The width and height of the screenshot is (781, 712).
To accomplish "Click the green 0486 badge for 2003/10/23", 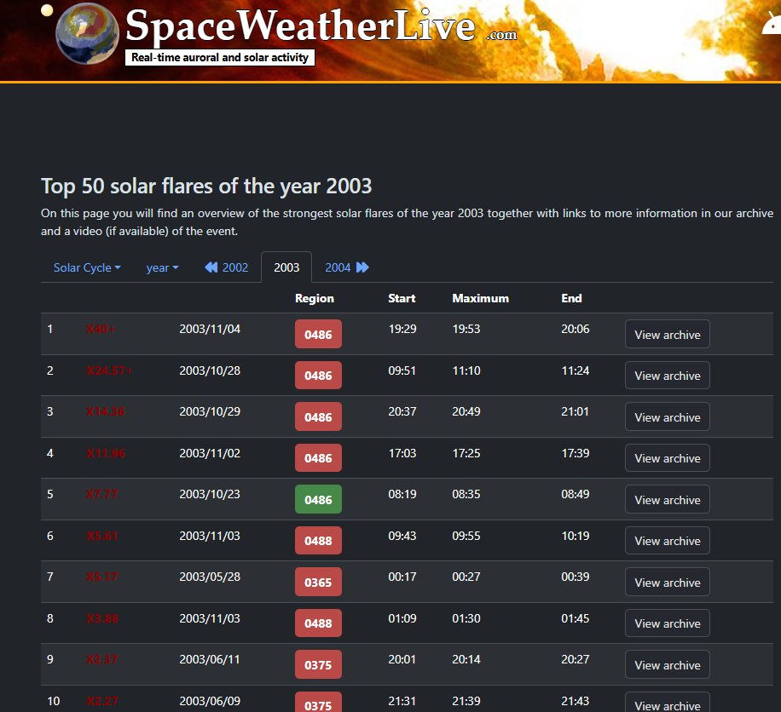I will pyautogui.click(x=318, y=499).
